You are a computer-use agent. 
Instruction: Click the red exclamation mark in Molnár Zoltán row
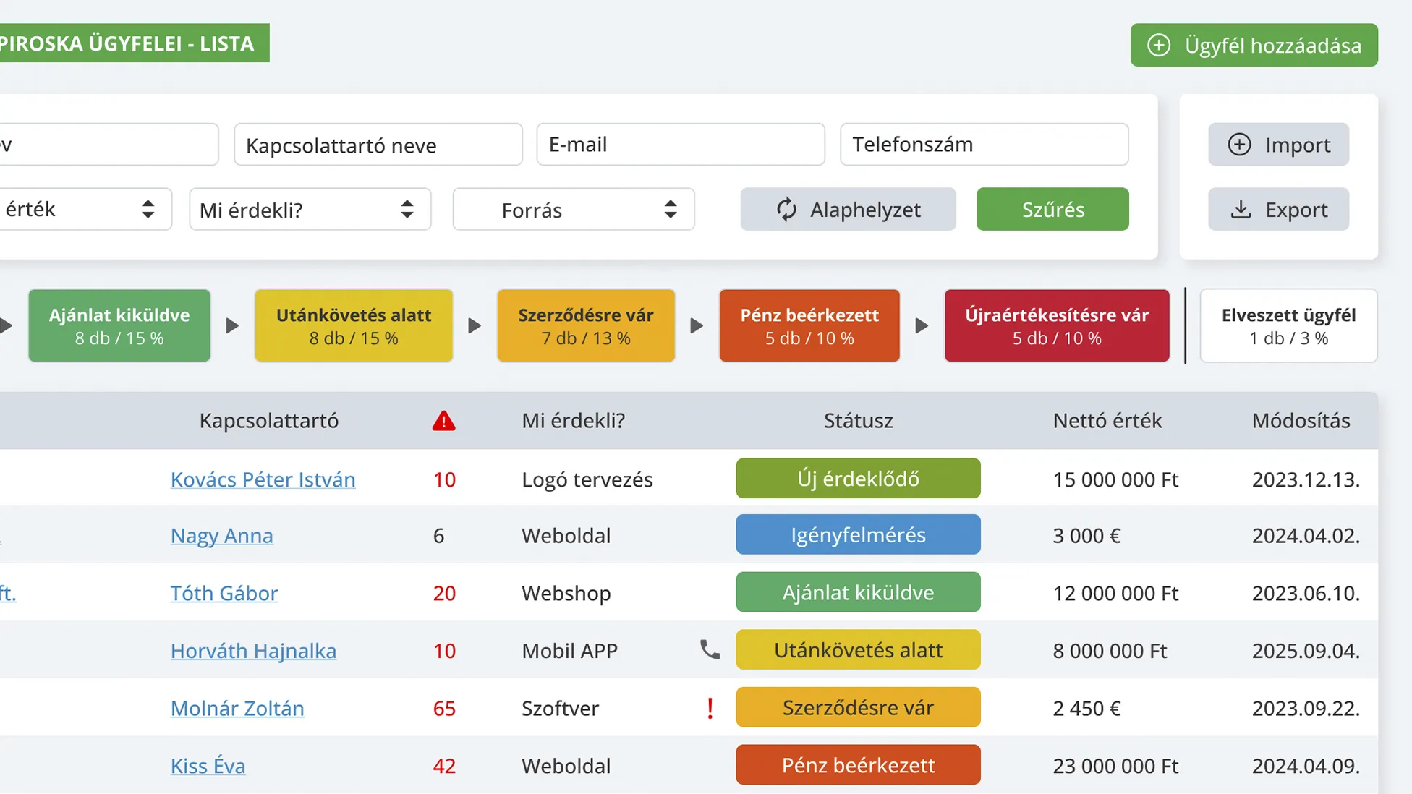710,708
